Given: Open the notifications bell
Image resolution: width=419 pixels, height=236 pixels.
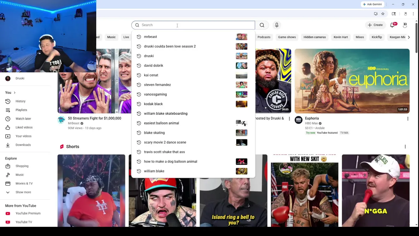Looking at the screenshot, I should (x=393, y=25).
